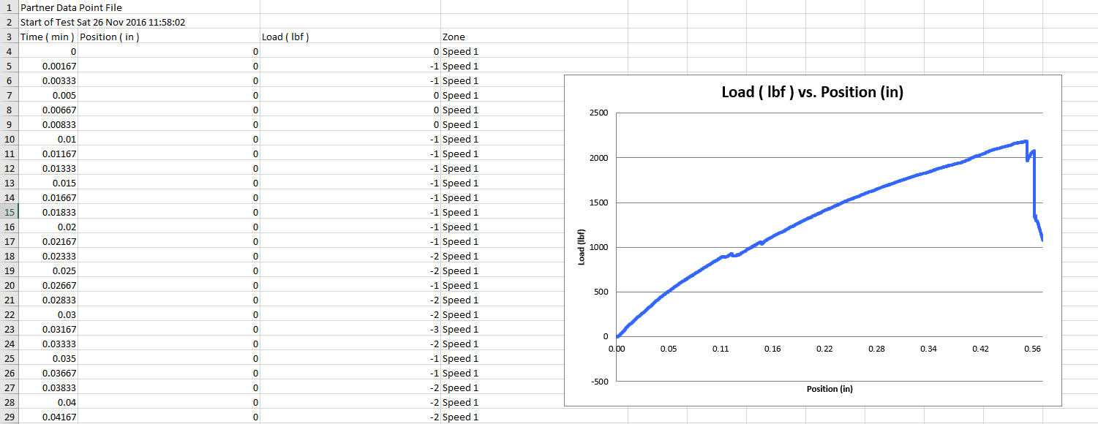The height and width of the screenshot is (424, 1098).
Task: Select time value 0.03167
Action: click(x=48, y=329)
